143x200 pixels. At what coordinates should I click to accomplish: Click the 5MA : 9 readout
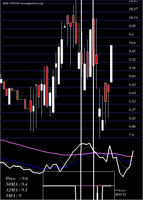[13, 195]
